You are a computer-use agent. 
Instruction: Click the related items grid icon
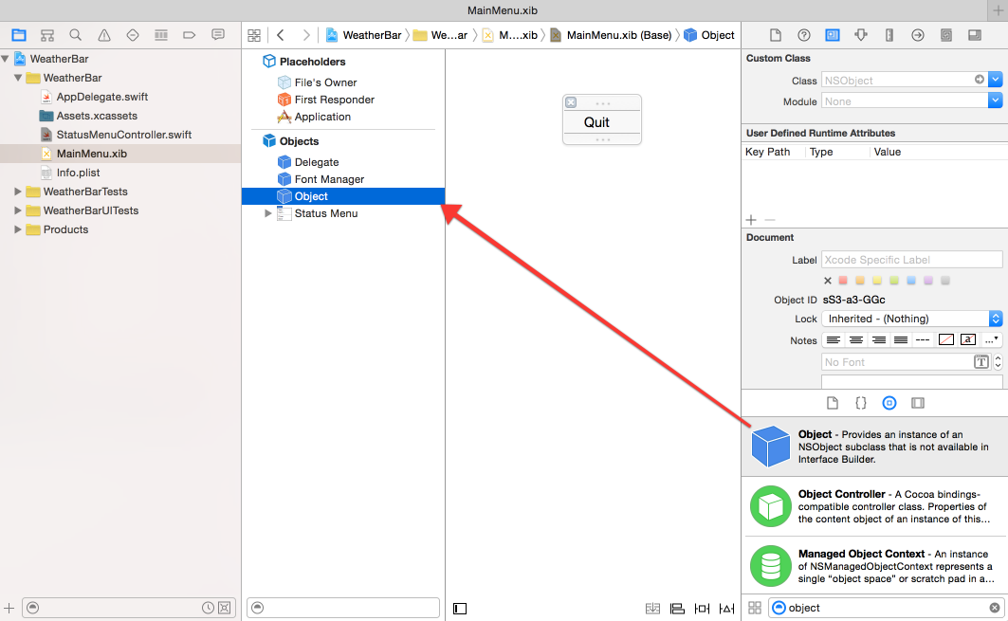pos(254,35)
